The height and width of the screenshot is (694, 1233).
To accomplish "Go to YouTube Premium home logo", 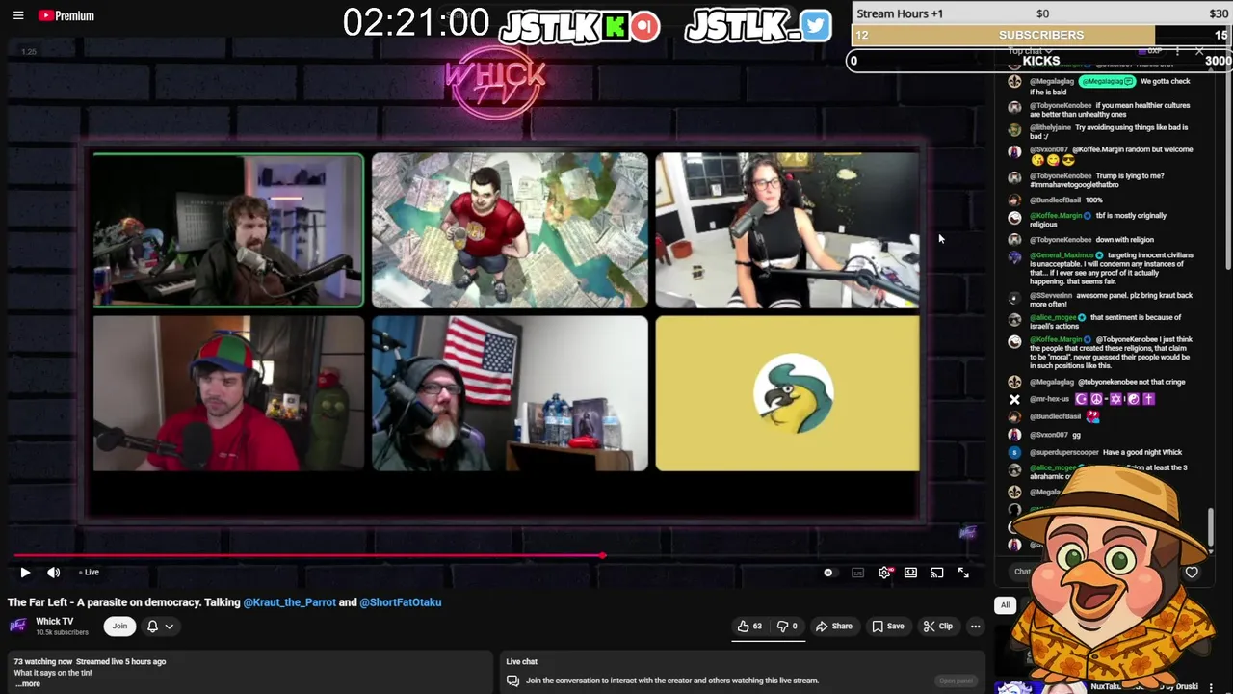I will pyautogui.click(x=66, y=15).
